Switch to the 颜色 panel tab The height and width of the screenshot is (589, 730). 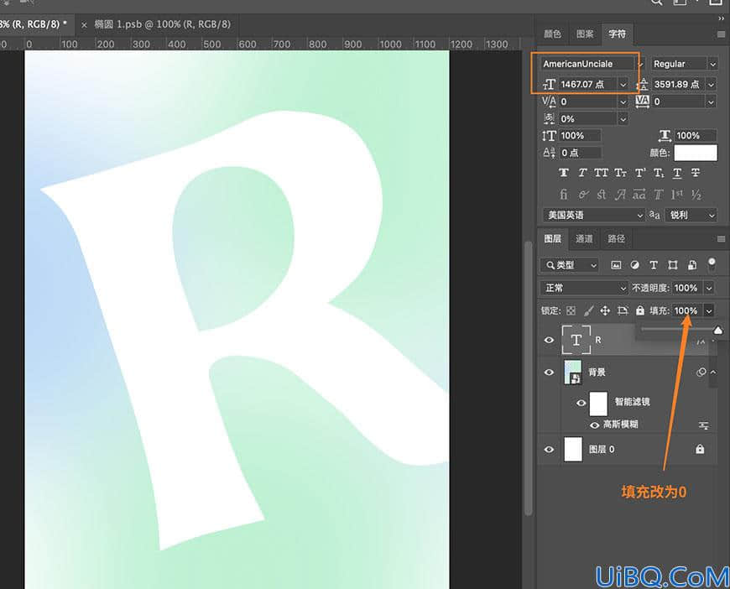coord(553,34)
